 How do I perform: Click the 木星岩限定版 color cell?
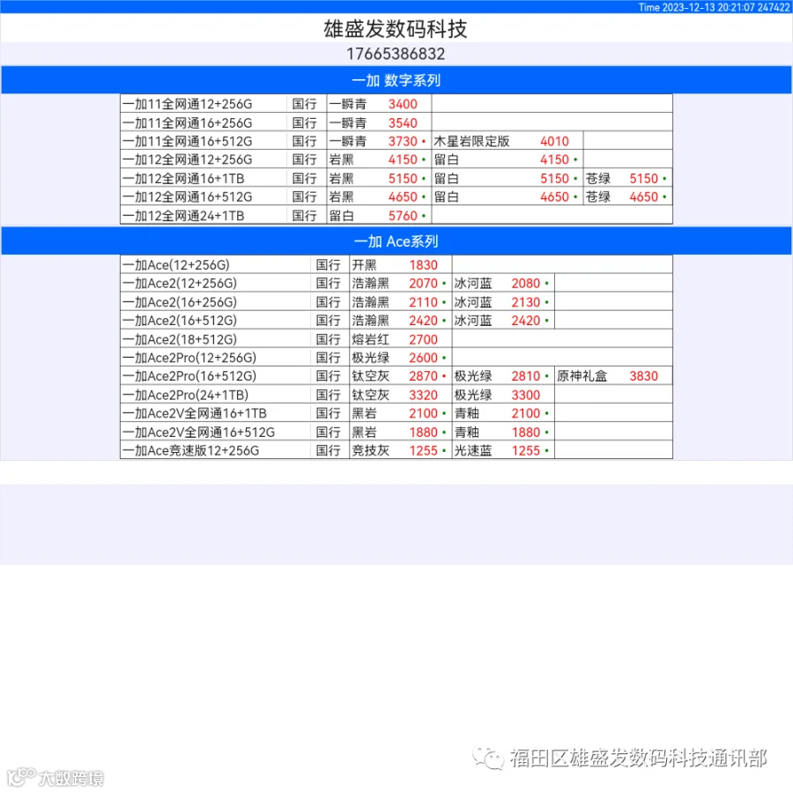pyautogui.click(x=471, y=141)
